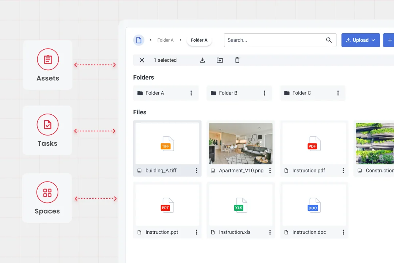Click the Spaces grid icon
This screenshot has height=263, width=394.
pyautogui.click(x=47, y=193)
